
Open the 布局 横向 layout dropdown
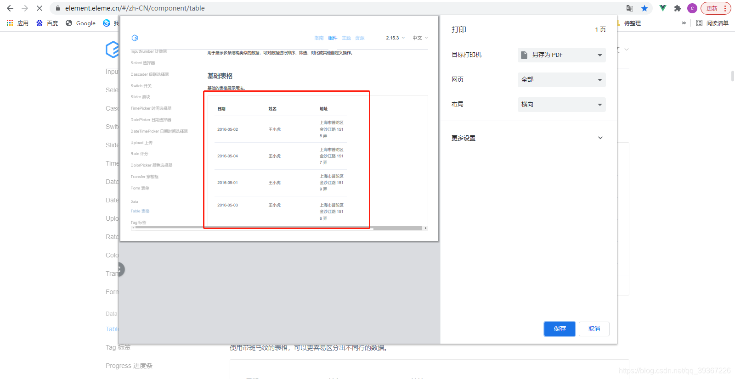(561, 105)
